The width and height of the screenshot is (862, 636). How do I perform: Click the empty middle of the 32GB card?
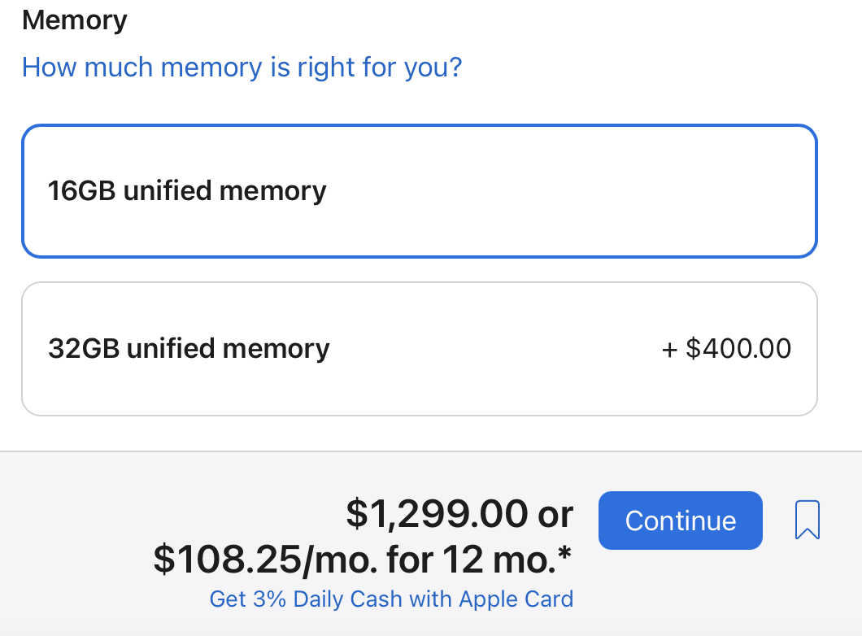488,349
